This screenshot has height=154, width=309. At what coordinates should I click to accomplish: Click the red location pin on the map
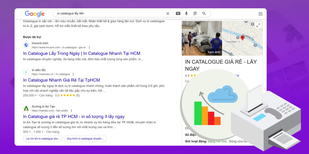coord(242,38)
